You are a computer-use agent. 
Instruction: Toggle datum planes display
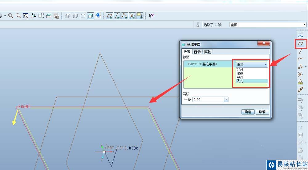(x=110, y=16)
